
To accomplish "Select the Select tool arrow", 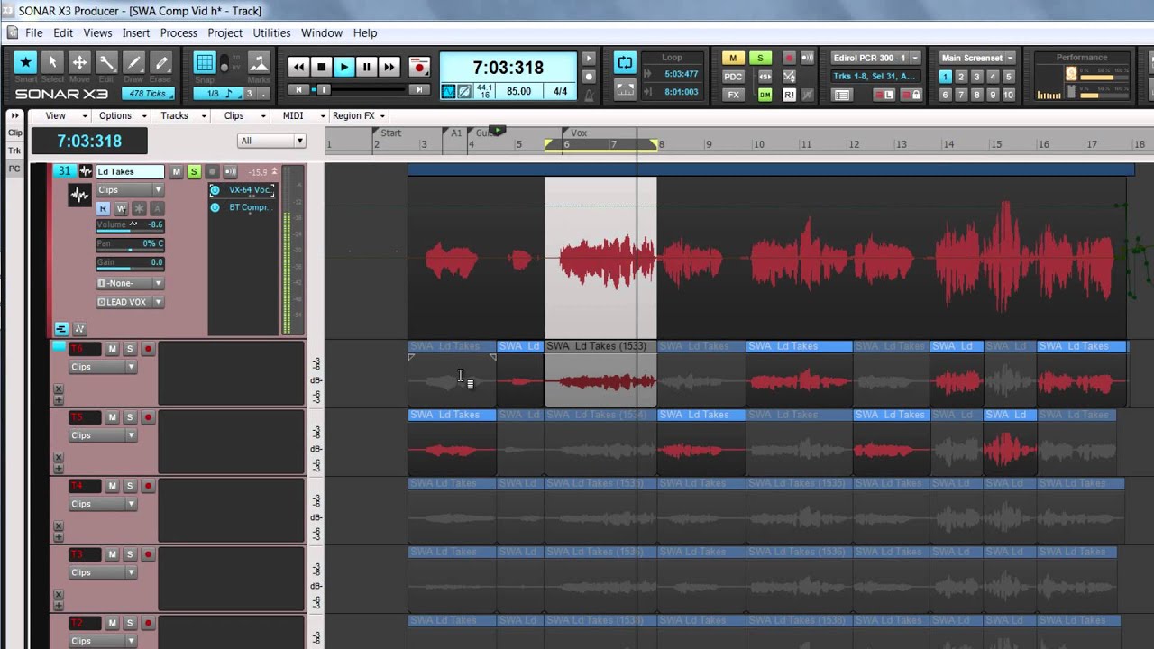I will tap(52, 62).
